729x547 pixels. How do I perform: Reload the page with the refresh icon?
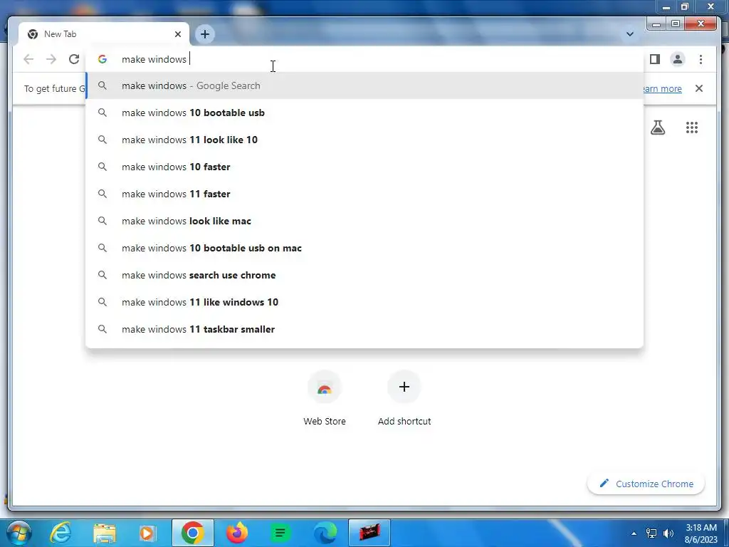(74, 59)
